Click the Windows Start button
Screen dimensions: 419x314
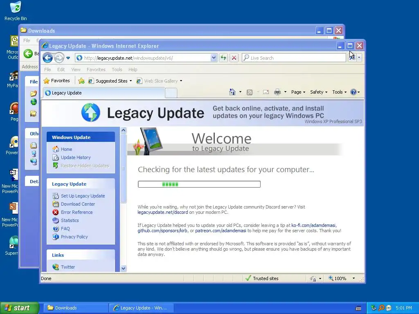click(x=20, y=308)
